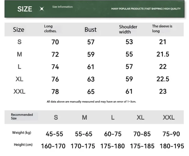This screenshot has height=156, width=189.
Task: Click 'The sleeve is long' header
Action: tap(162, 29)
